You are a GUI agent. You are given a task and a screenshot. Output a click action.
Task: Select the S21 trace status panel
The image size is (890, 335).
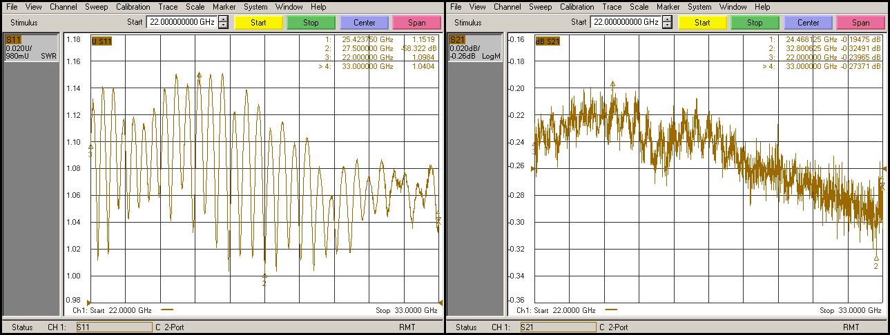475,48
